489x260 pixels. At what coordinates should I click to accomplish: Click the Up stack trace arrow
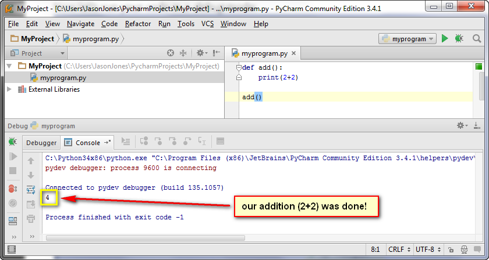[x=31, y=161]
